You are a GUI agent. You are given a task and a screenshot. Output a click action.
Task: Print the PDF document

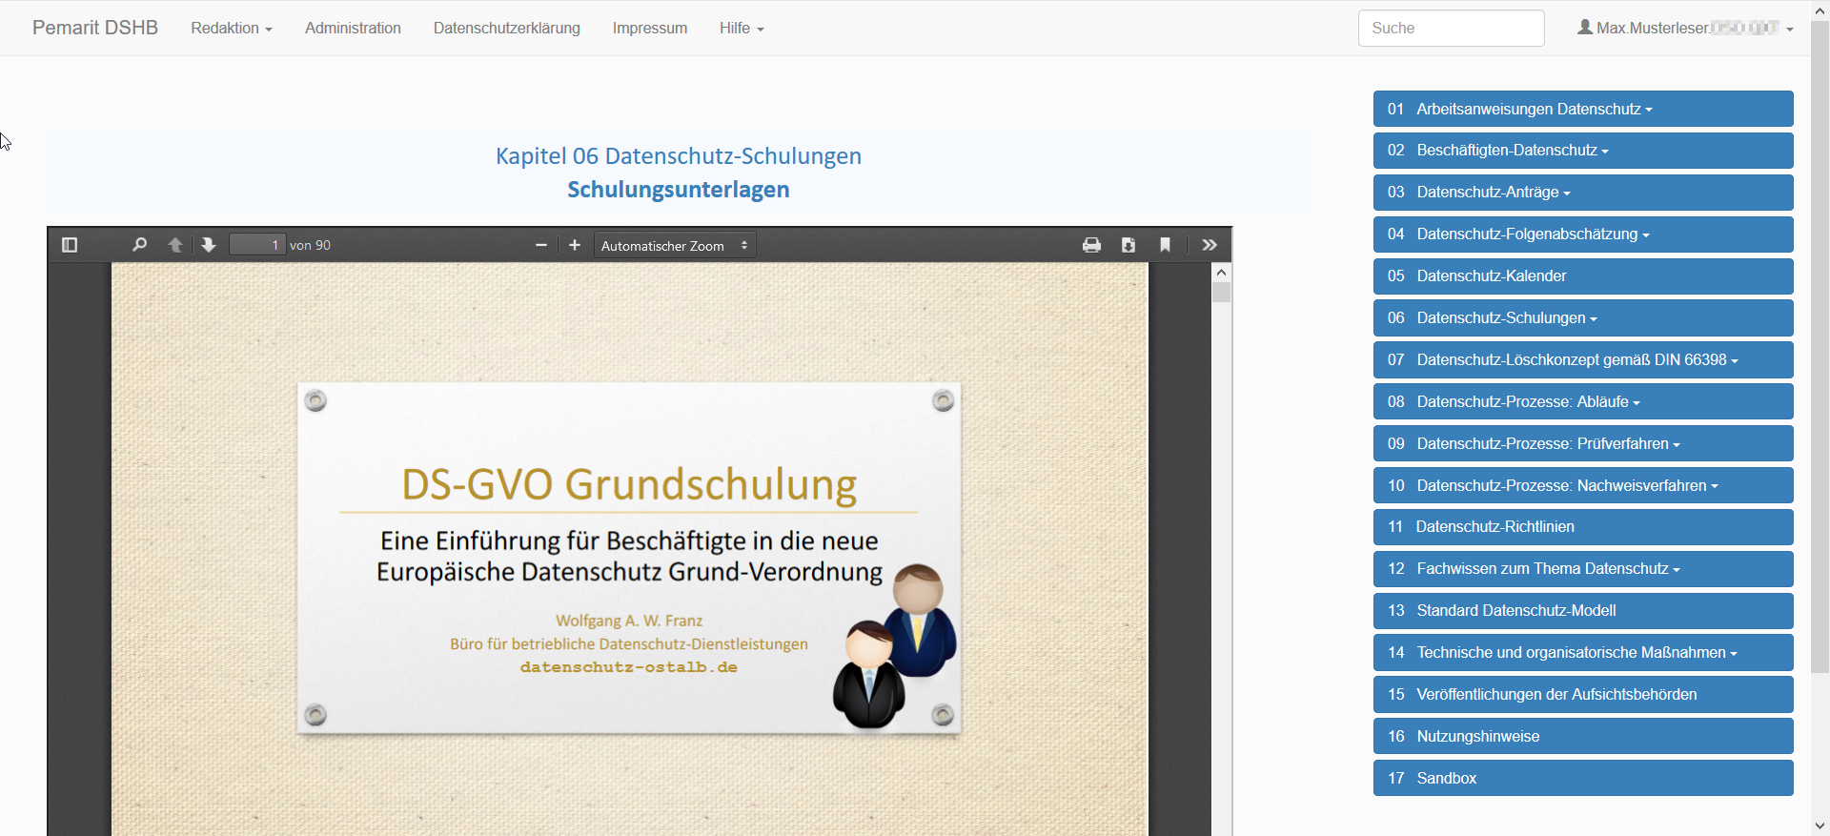(x=1091, y=245)
